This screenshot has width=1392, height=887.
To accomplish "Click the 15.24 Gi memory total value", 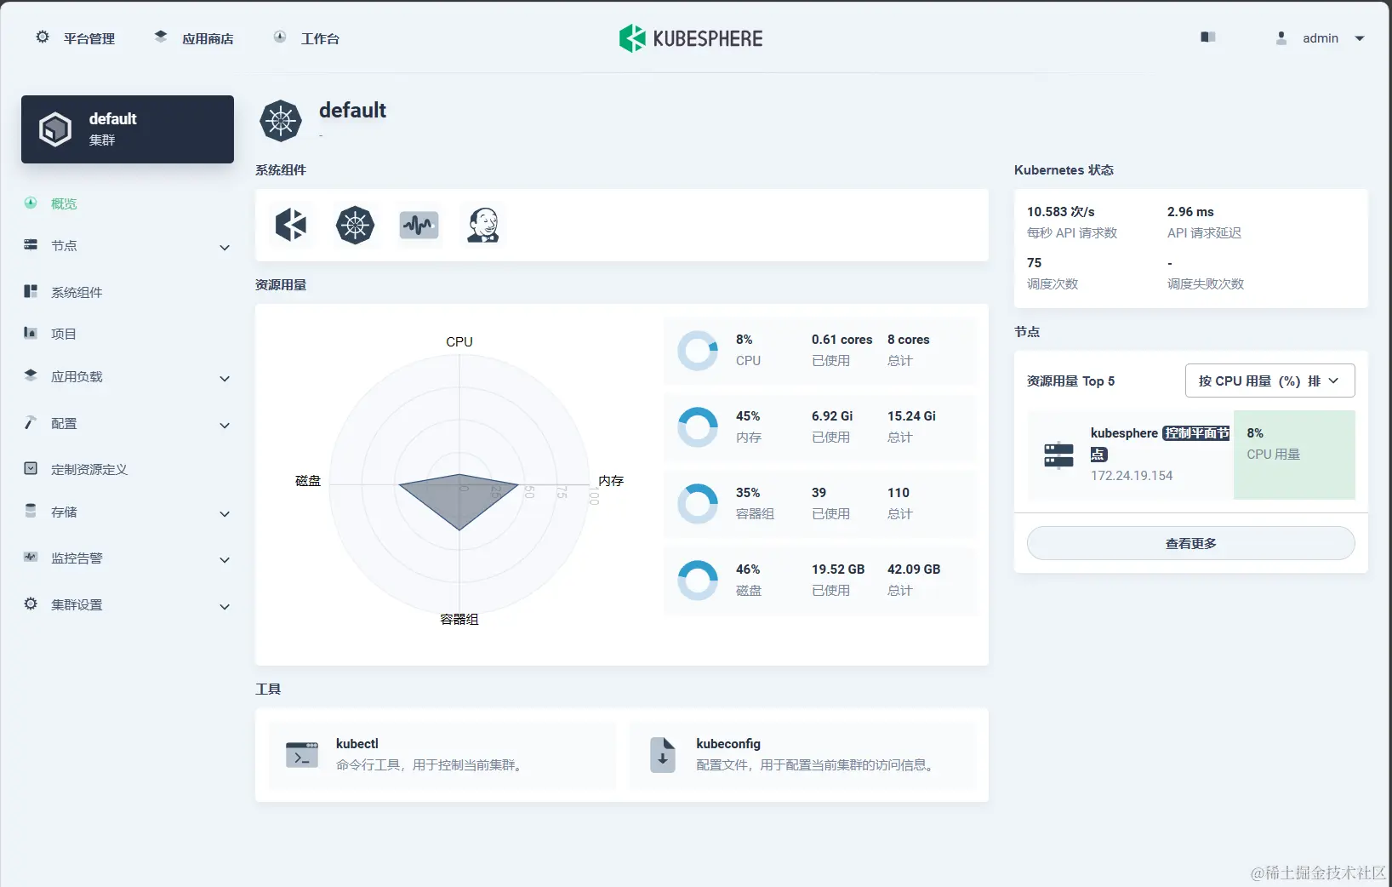I will point(911,416).
